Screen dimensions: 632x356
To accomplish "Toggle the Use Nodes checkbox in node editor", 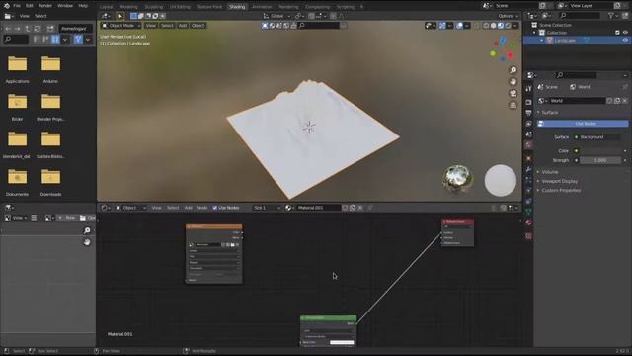I will point(215,208).
